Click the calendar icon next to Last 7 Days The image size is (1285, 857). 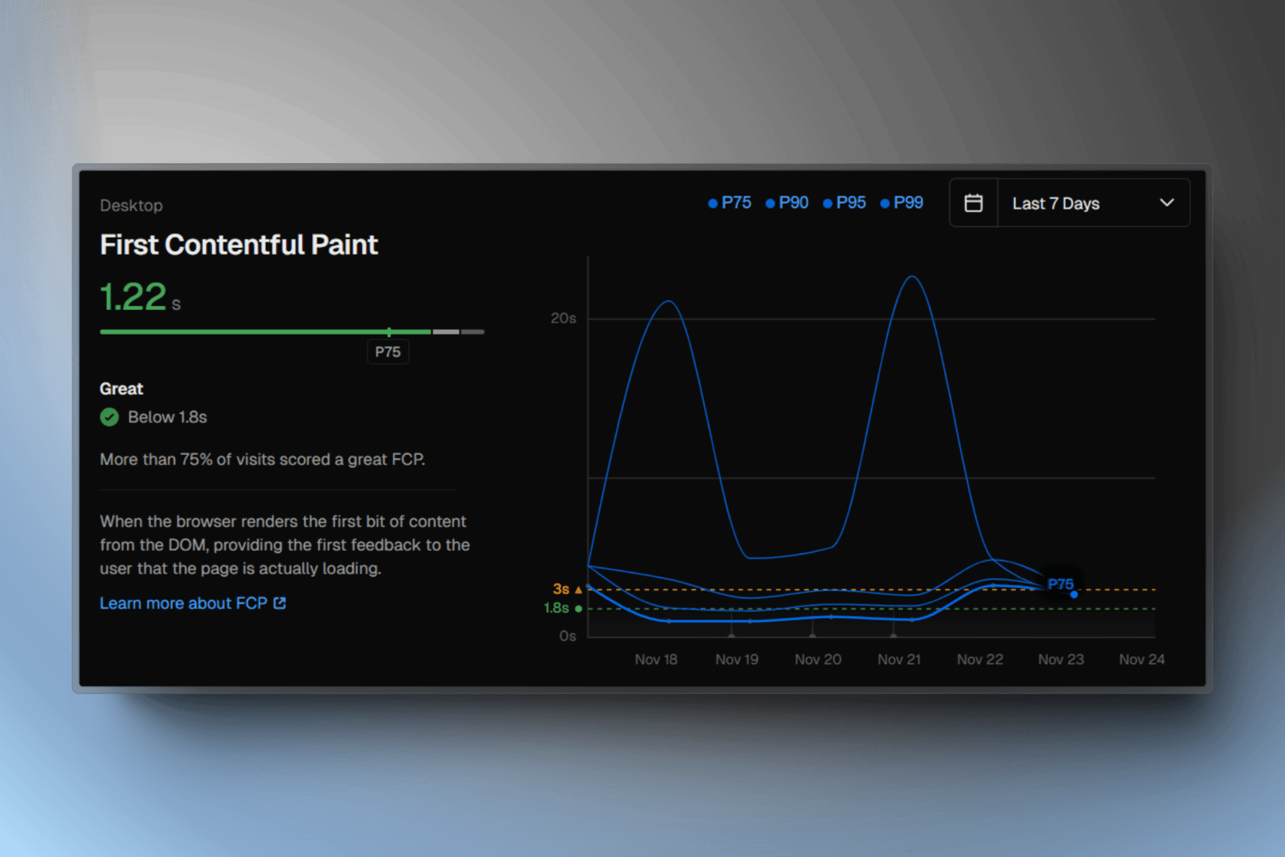point(973,203)
